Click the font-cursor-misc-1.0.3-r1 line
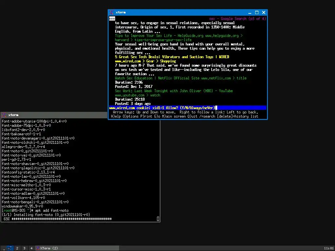The height and width of the screenshot is (251, 335). click(26, 189)
